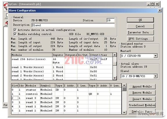Select module row 'read 2 Words(4xxxx)'
This screenshot has width=167, height=119.
click(x=62, y=75)
